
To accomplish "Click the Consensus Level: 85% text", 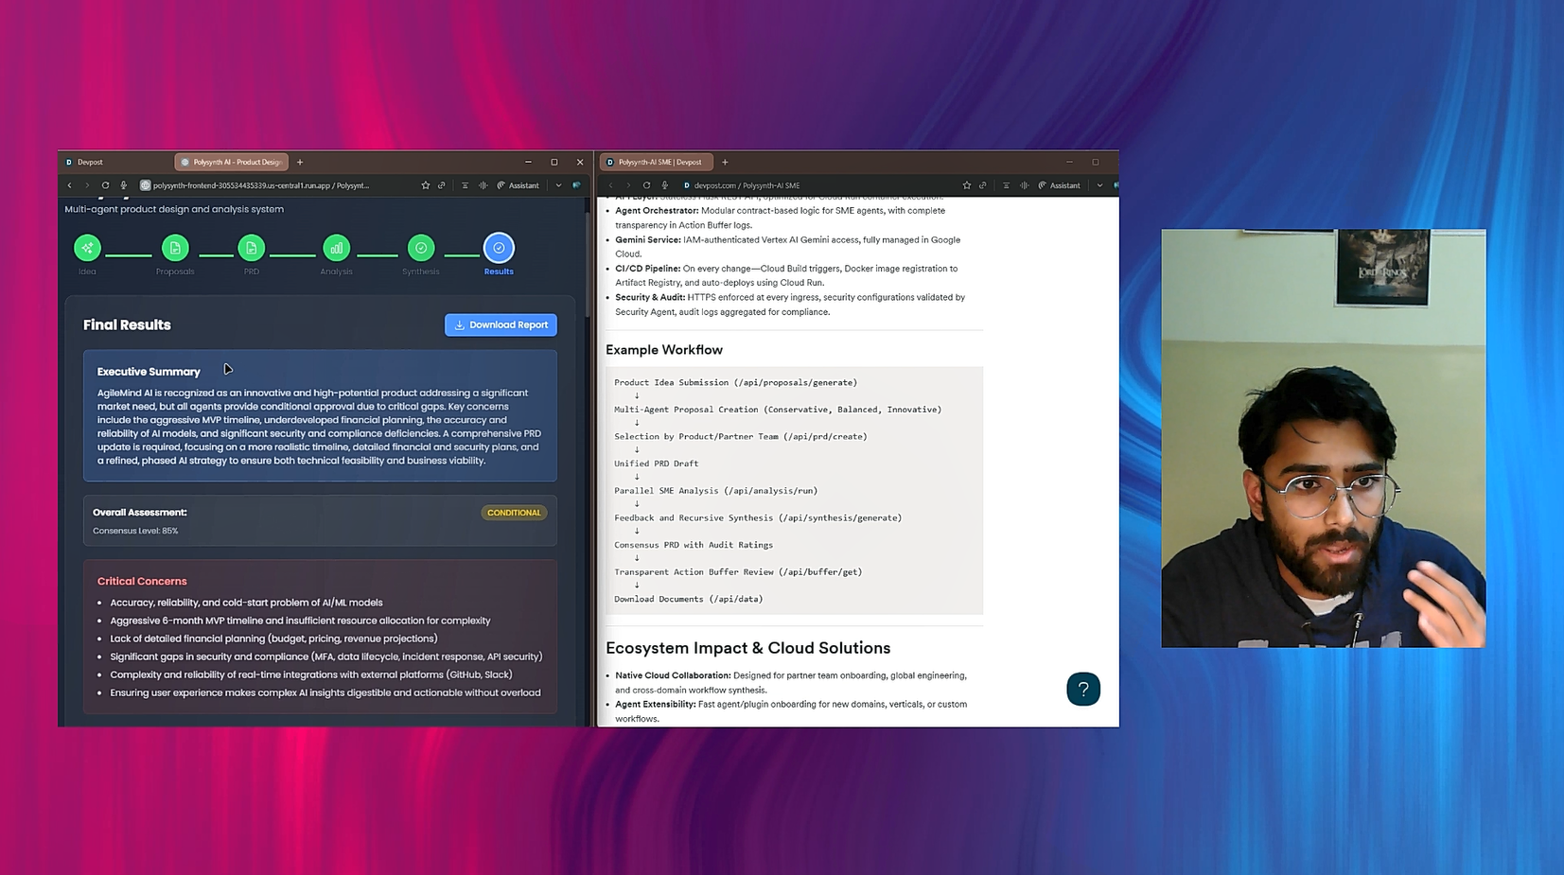I will click(135, 531).
